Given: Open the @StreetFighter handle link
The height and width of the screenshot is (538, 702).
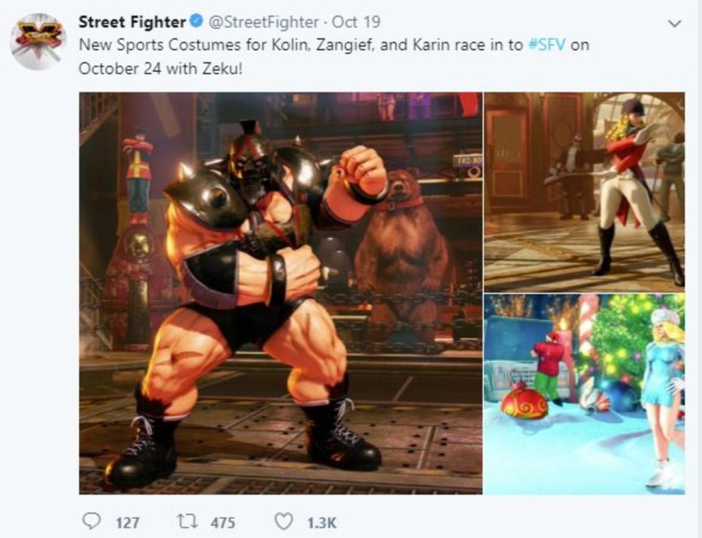Looking at the screenshot, I should point(264,22).
